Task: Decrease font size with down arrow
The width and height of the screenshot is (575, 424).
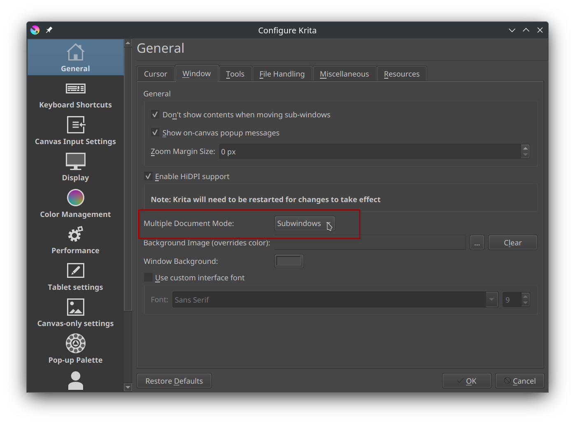Action: click(526, 303)
